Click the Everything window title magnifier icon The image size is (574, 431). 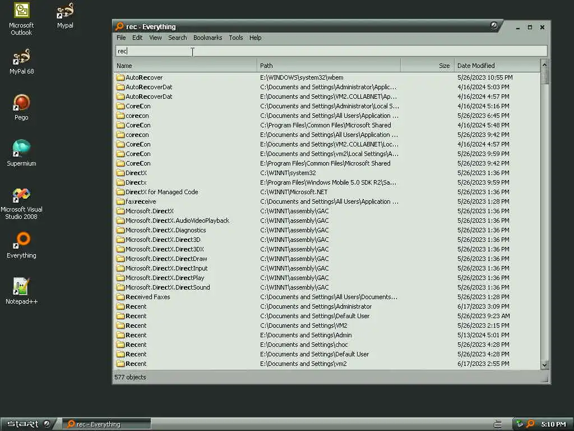coord(119,26)
